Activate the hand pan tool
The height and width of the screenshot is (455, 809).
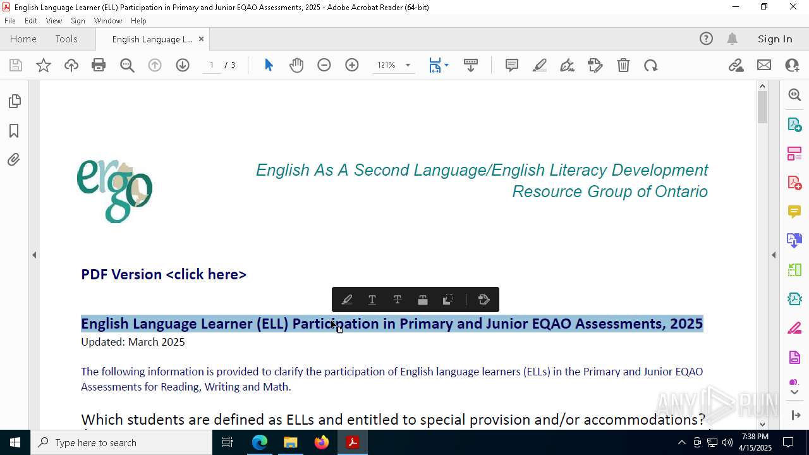[296, 65]
